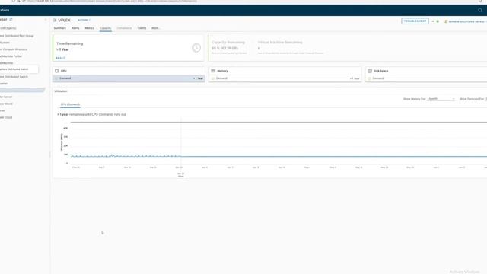Open the search icon in the top bar
Viewport: 487px width, 274px height.
pyautogui.click(x=480, y=10)
